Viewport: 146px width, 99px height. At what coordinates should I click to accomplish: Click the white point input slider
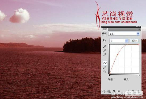point(139,76)
